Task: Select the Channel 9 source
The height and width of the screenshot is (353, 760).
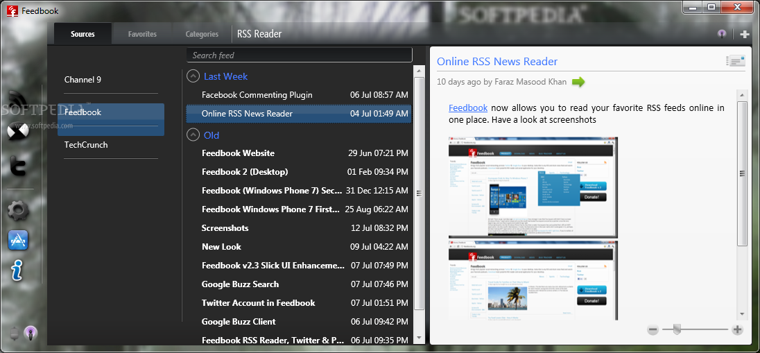Action: click(111, 80)
